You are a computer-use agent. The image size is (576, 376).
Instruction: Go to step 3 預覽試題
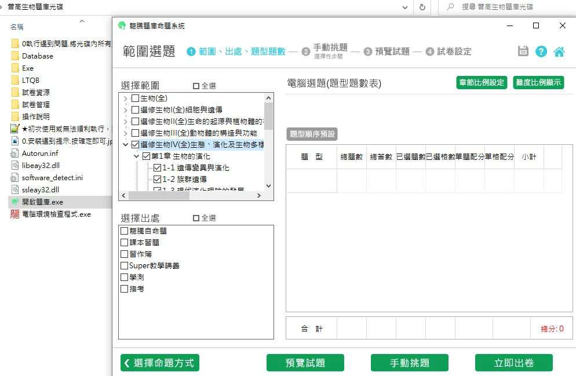point(387,52)
